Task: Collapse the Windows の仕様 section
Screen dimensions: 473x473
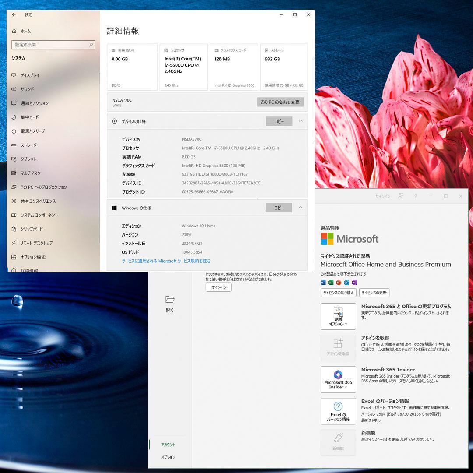Action: [300, 208]
